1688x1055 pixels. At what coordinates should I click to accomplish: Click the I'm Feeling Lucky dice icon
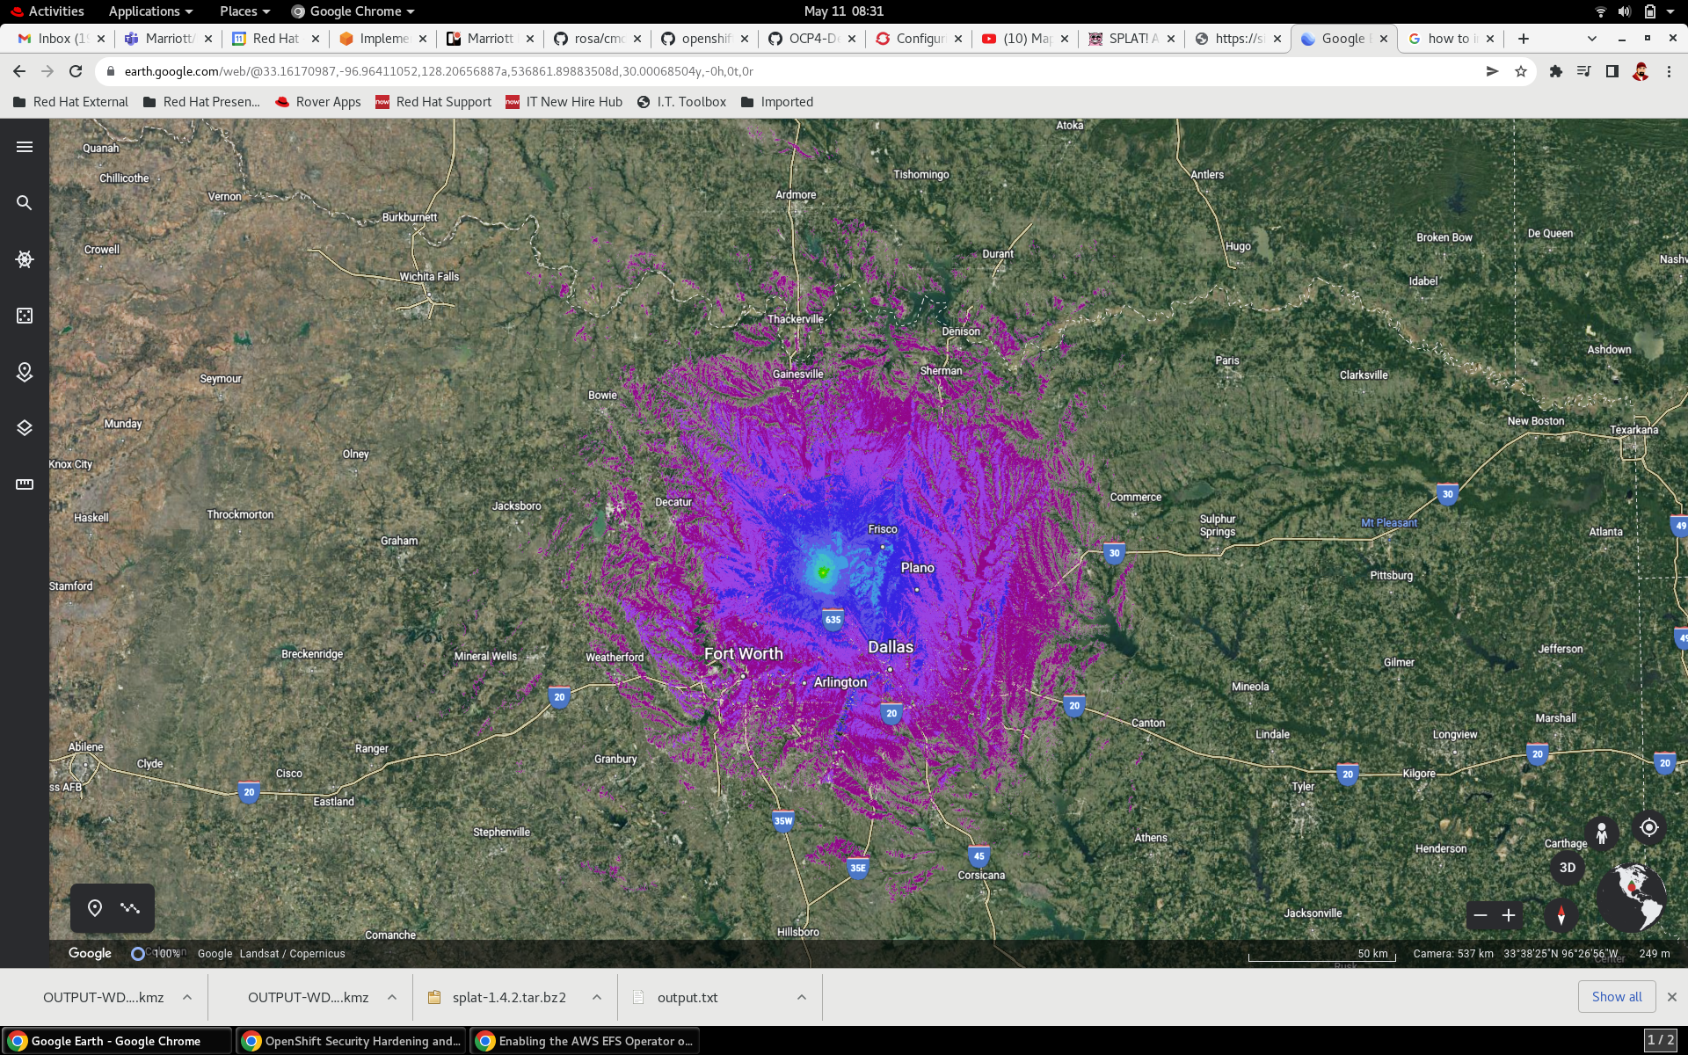point(25,316)
